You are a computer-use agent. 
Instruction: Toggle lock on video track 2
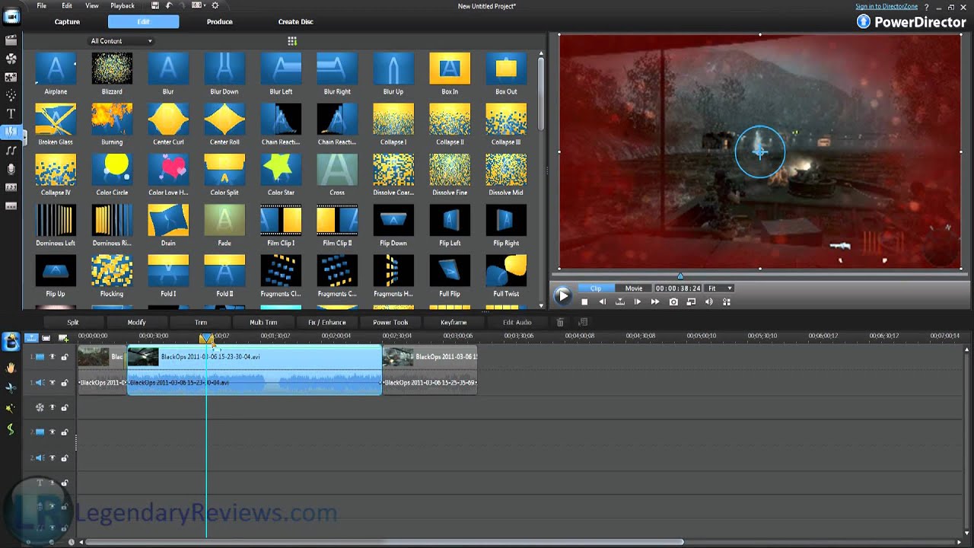[x=65, y=432]
